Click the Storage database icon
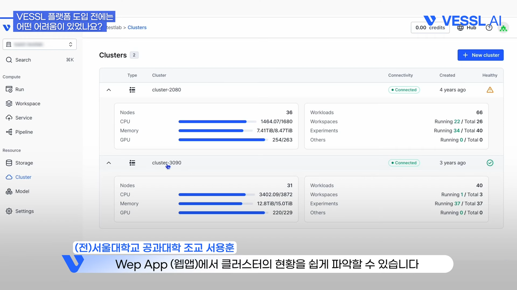Viewport: 517px width, 290px height. click(9, 163)
